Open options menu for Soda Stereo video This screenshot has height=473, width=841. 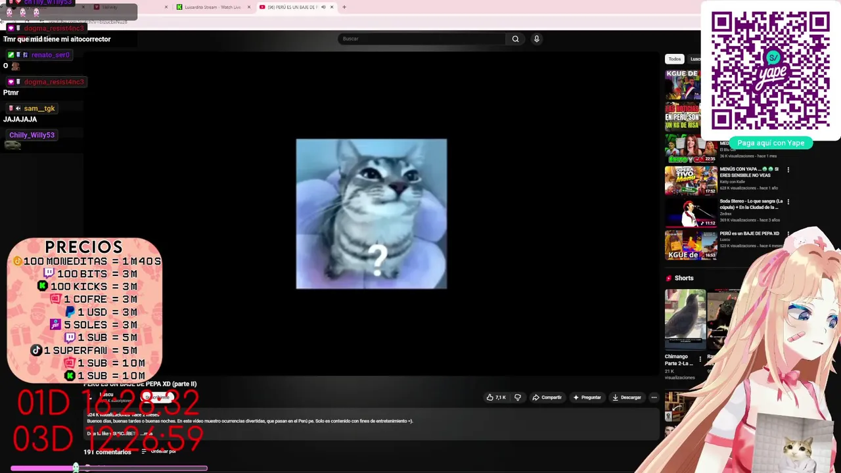[x=788, y=202]
